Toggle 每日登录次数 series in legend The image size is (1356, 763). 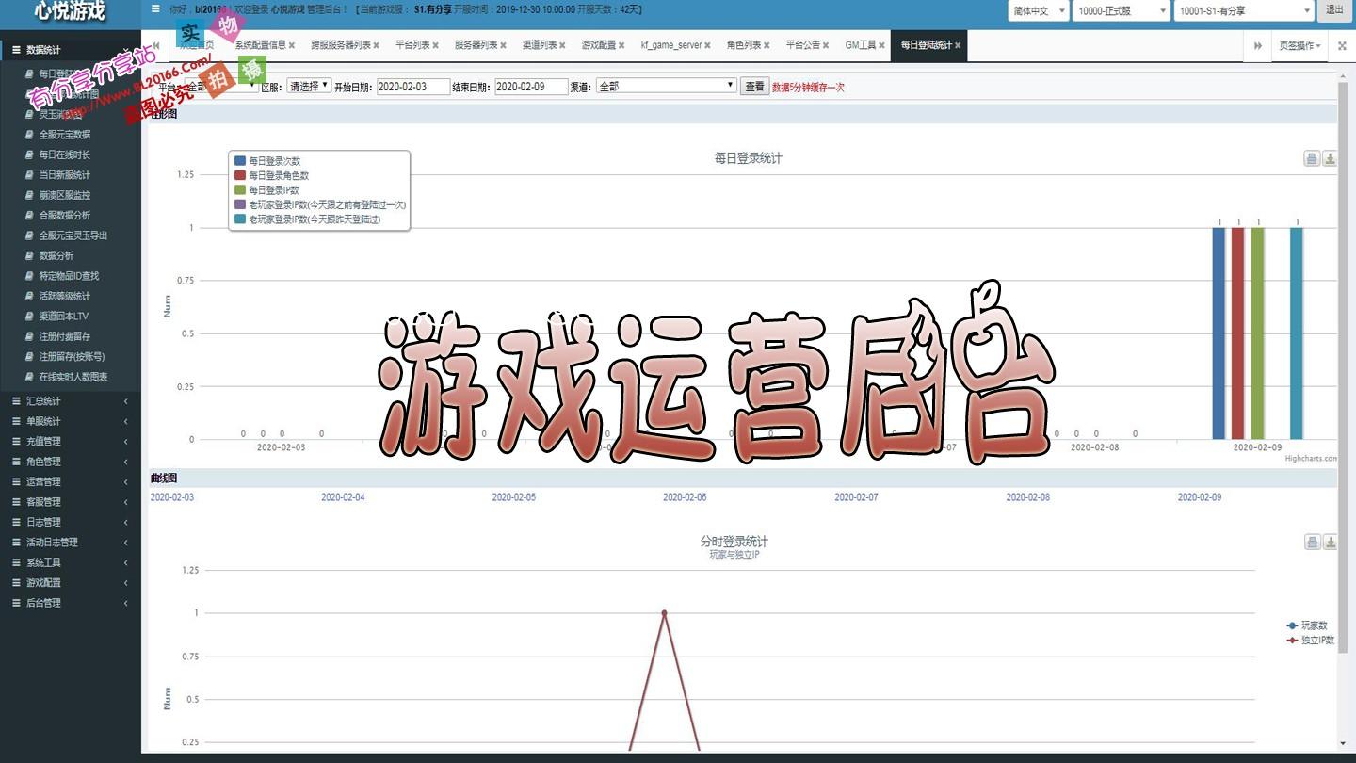[267, 161]
